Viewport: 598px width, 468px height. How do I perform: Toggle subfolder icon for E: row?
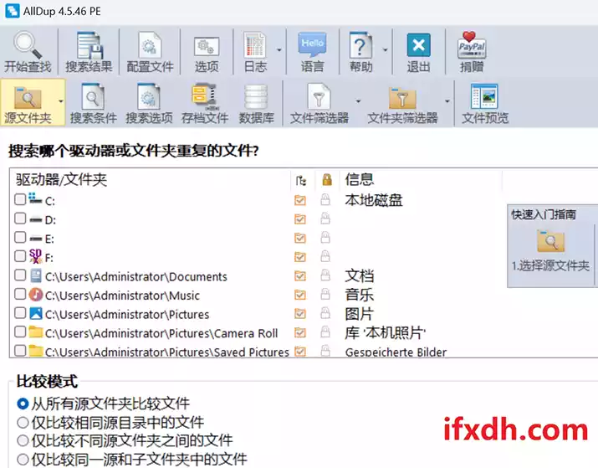300,238
